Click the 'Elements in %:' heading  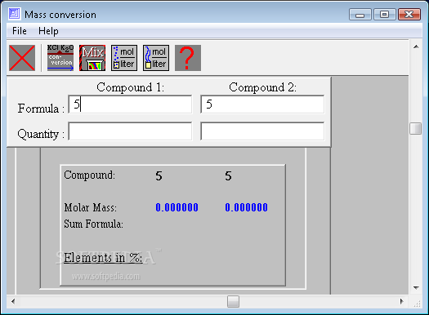[103, 258]
